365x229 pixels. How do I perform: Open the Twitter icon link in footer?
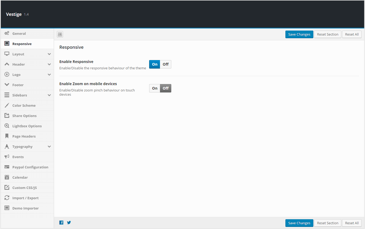69,222
